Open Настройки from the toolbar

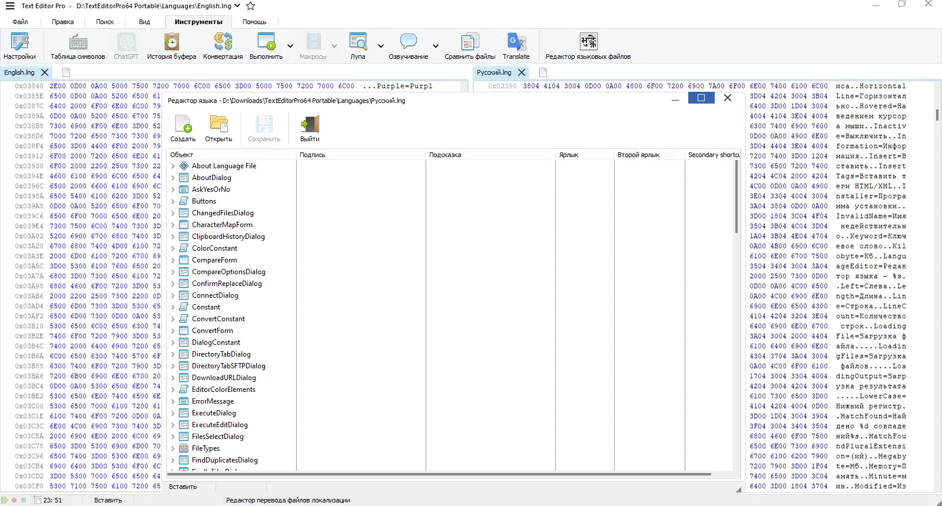point(19,46)
